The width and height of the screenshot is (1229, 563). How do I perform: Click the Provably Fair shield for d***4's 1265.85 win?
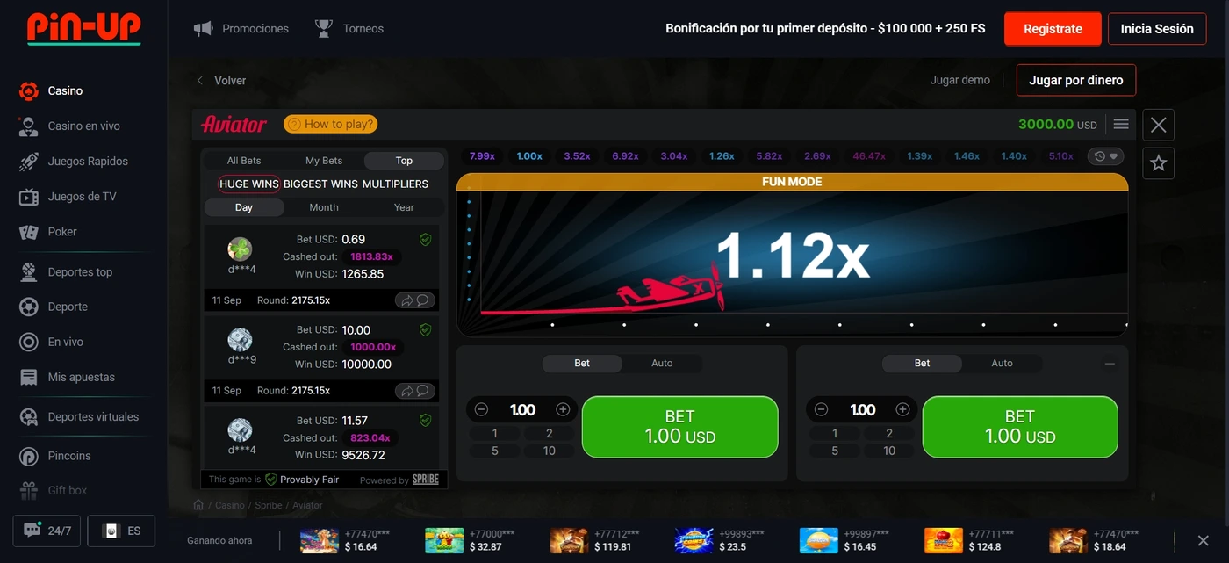(425, 240)
